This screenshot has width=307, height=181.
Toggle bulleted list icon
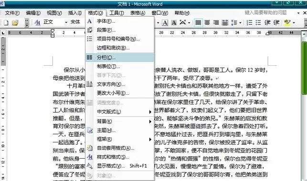(x=258, y=23)
